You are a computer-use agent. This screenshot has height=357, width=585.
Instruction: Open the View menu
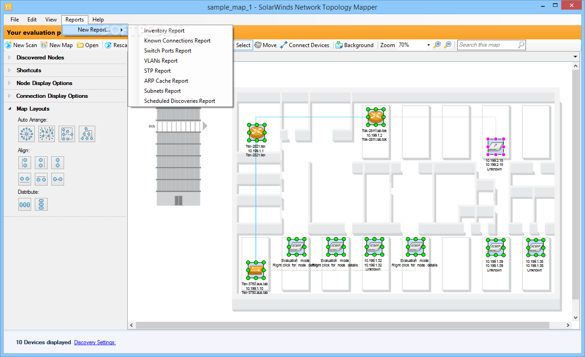tap(51, 20)
